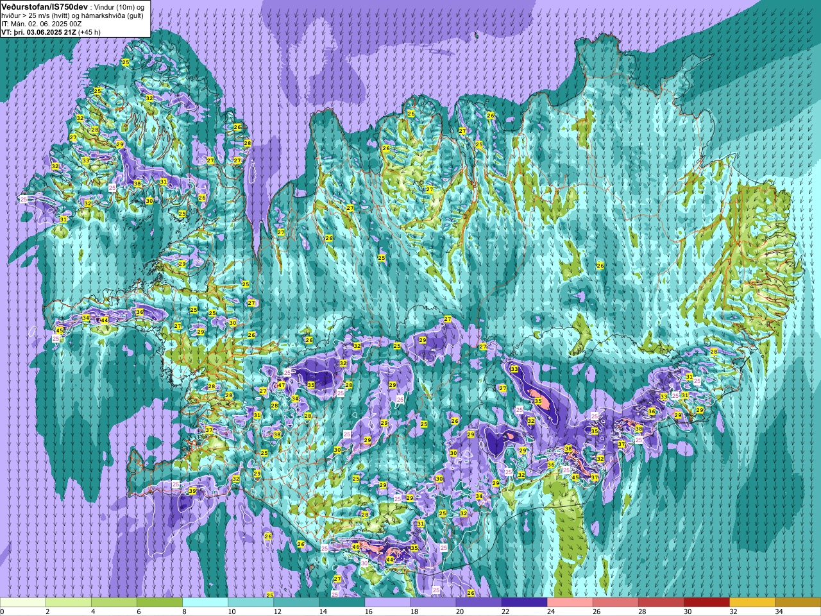Click the yellow "46" gust label
Viewport: 821px width, 616px height.
coord(356,547)
